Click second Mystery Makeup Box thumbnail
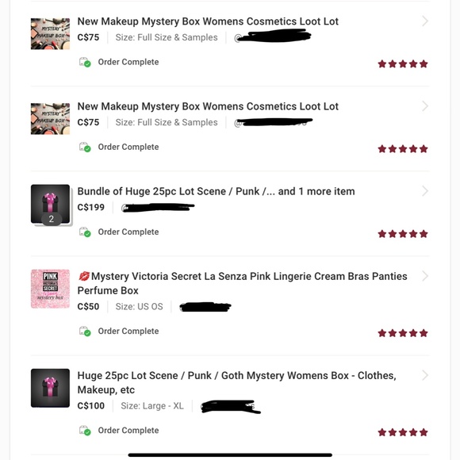Screen dimensions: 460x460 (50, 118)
